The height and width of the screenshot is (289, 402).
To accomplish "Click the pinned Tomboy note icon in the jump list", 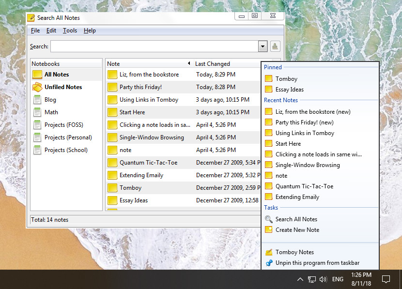I will click(268, 78).
